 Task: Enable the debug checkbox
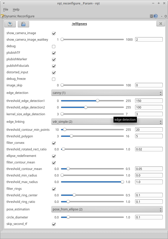click(x=53, y=46)
